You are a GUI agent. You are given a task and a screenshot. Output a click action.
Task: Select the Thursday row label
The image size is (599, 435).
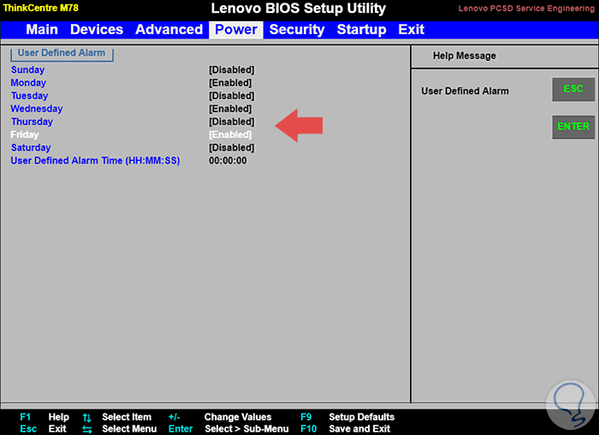[x=32, y=121]
